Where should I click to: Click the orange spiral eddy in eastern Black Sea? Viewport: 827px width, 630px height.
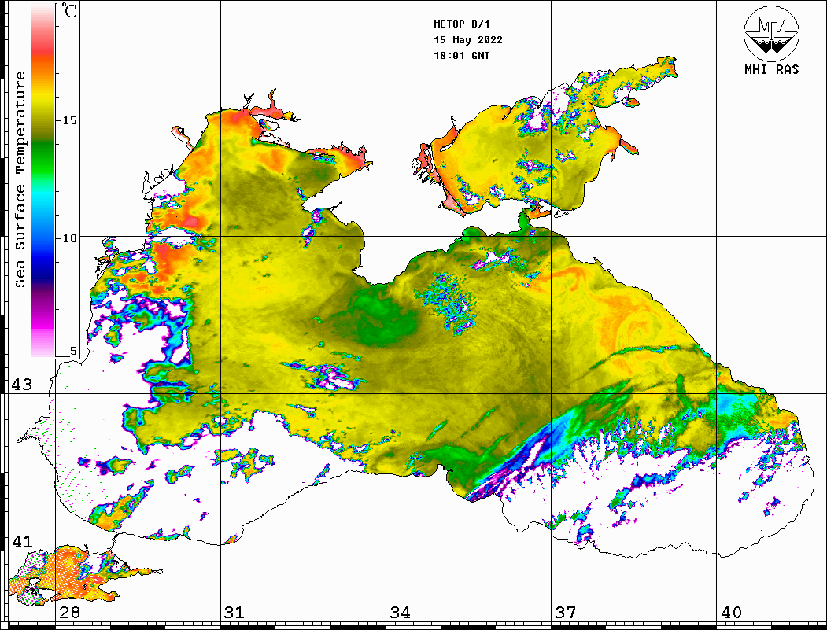coord(633,330)
